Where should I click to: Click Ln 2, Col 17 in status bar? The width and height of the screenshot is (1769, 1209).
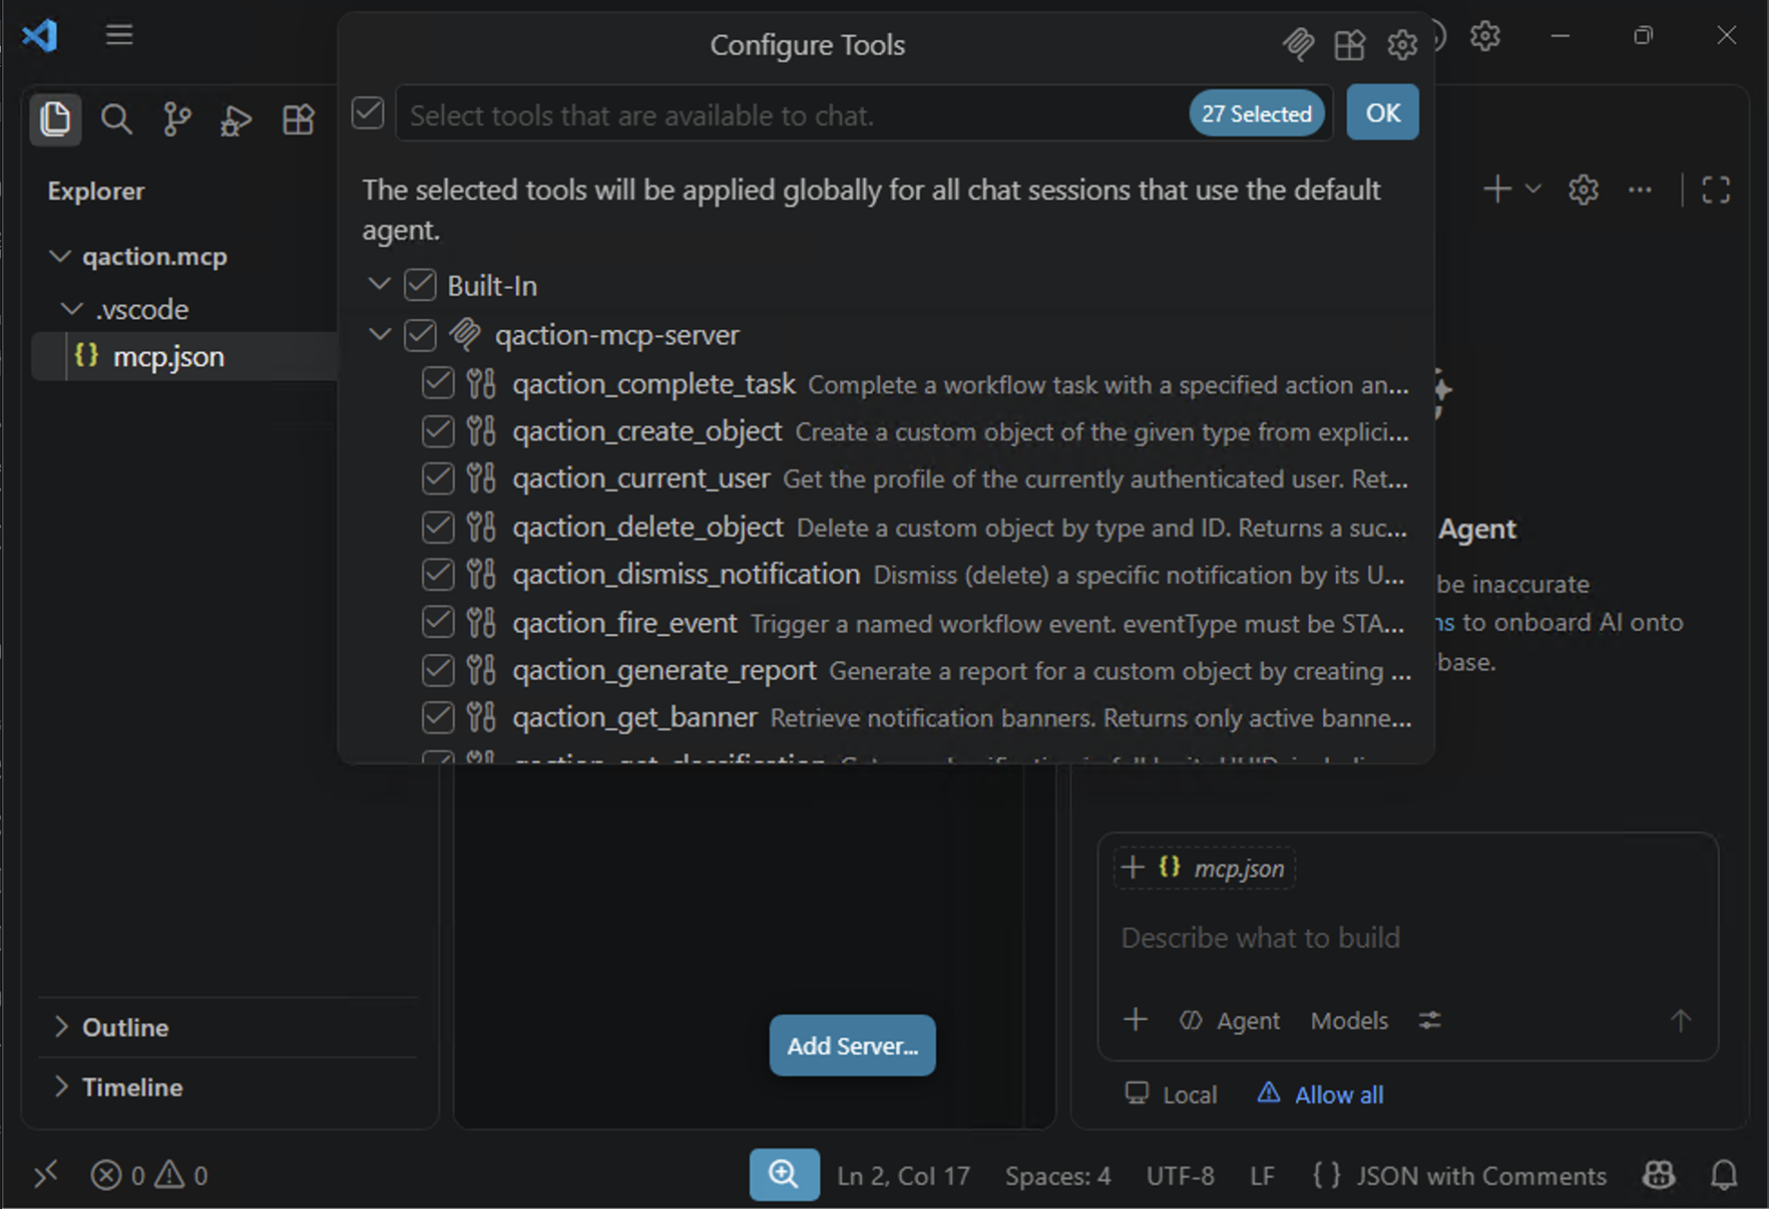tap(903, 1176)
